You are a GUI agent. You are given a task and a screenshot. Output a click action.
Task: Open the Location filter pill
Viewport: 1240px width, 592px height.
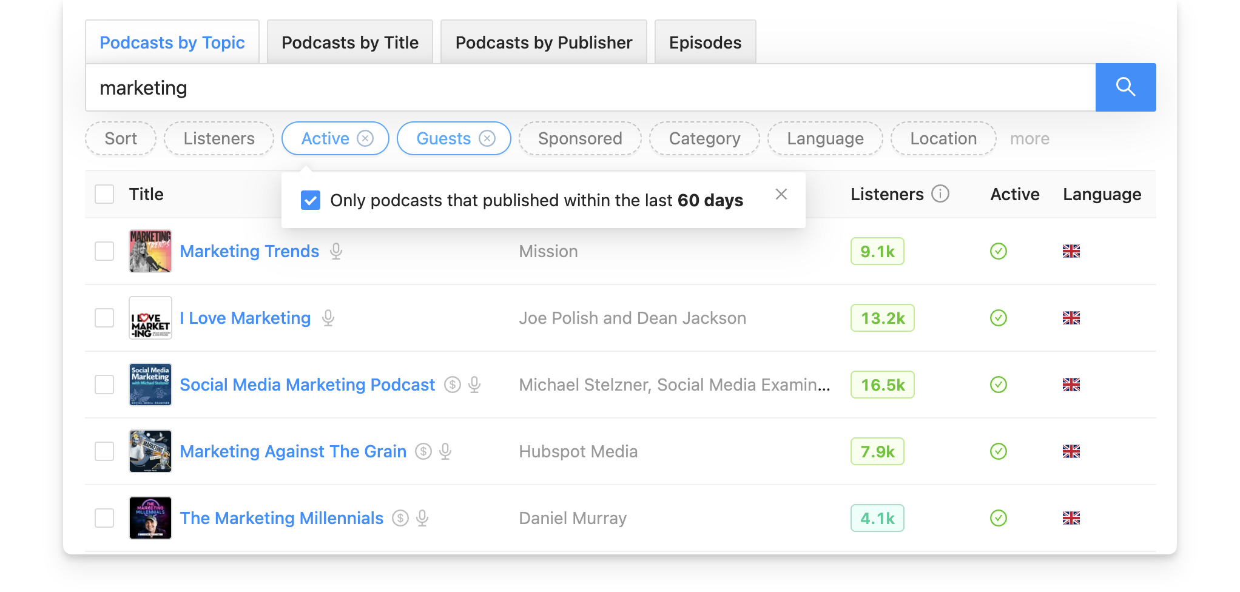[x=943, y=138]
